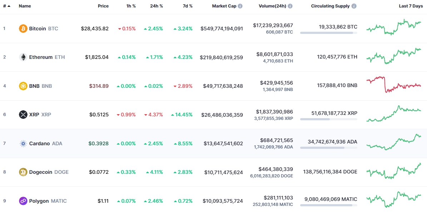Click Dogecoin 24h change 4.11%
Viewport: 427px width, 212px height.
pyautogui.click(x=154, y=172)
